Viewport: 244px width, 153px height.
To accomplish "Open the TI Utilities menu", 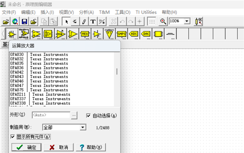I will click(x=146, y=12).
